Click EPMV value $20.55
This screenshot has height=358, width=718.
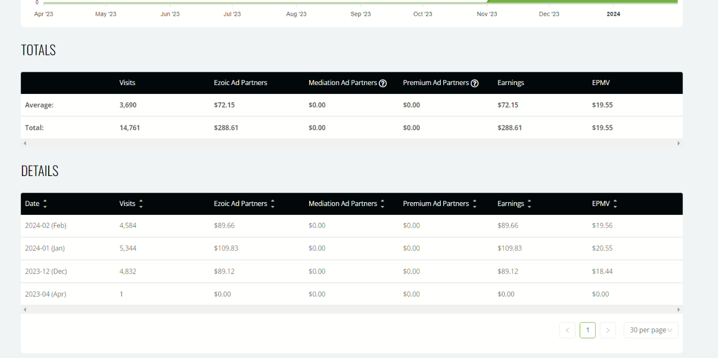click(603, 248)
